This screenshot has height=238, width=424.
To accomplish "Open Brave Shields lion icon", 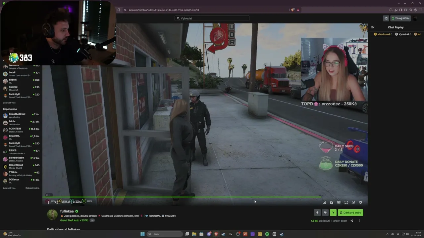I will pyautogui.click(x=293, y=10).
